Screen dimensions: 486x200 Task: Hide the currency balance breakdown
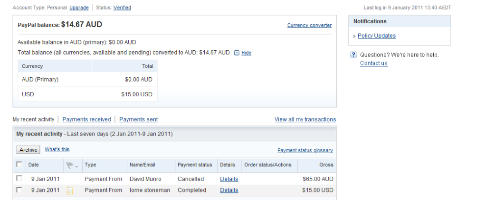pos(247,53)
